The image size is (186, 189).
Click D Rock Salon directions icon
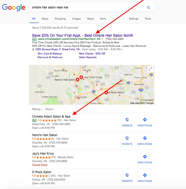[145, 175]
